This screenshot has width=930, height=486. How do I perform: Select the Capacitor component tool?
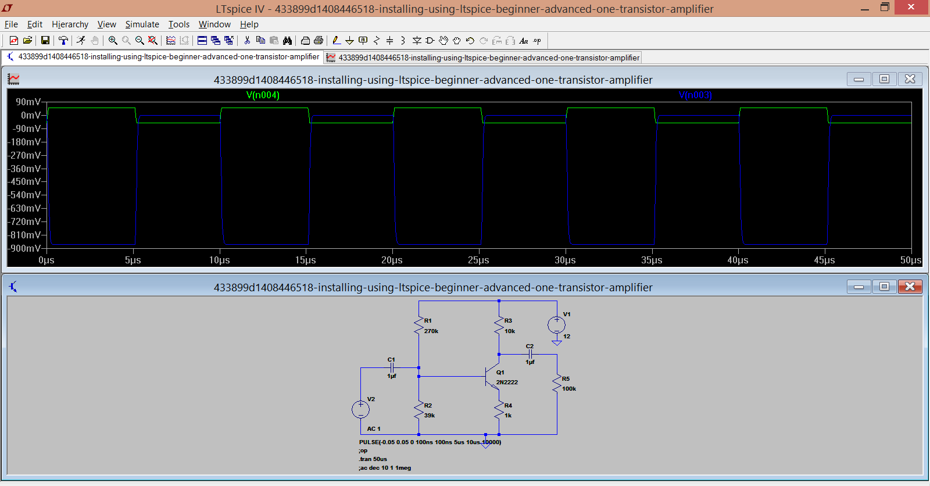[x=390, y=40]
